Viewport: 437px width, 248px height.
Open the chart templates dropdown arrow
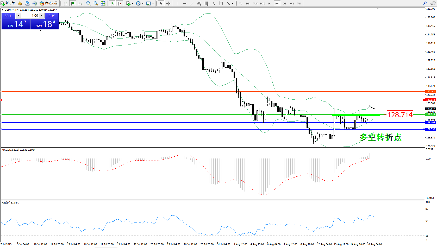pyautogui.click(x=153, y=3)
